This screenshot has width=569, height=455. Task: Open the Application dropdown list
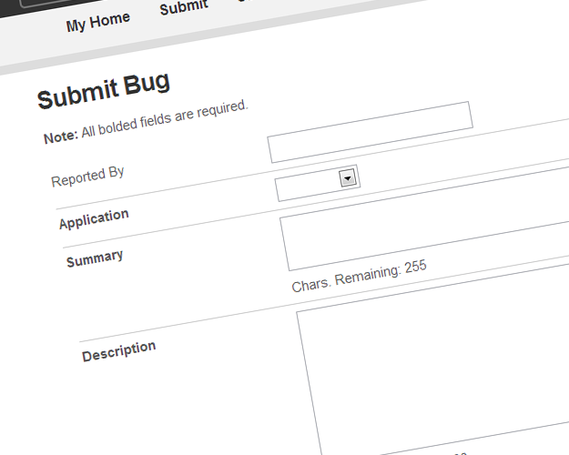[318, 183]
